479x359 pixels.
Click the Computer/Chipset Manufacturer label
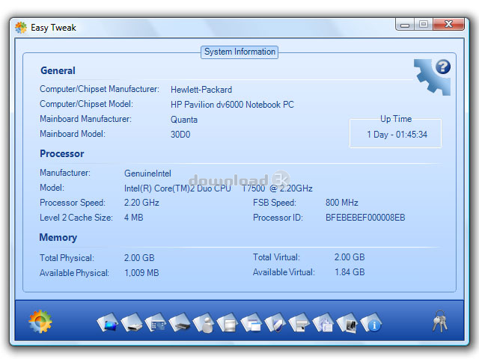pyautogui.click(x=100, y=89)
